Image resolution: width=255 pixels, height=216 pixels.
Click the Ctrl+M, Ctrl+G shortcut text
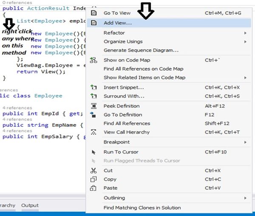point(223,13)
